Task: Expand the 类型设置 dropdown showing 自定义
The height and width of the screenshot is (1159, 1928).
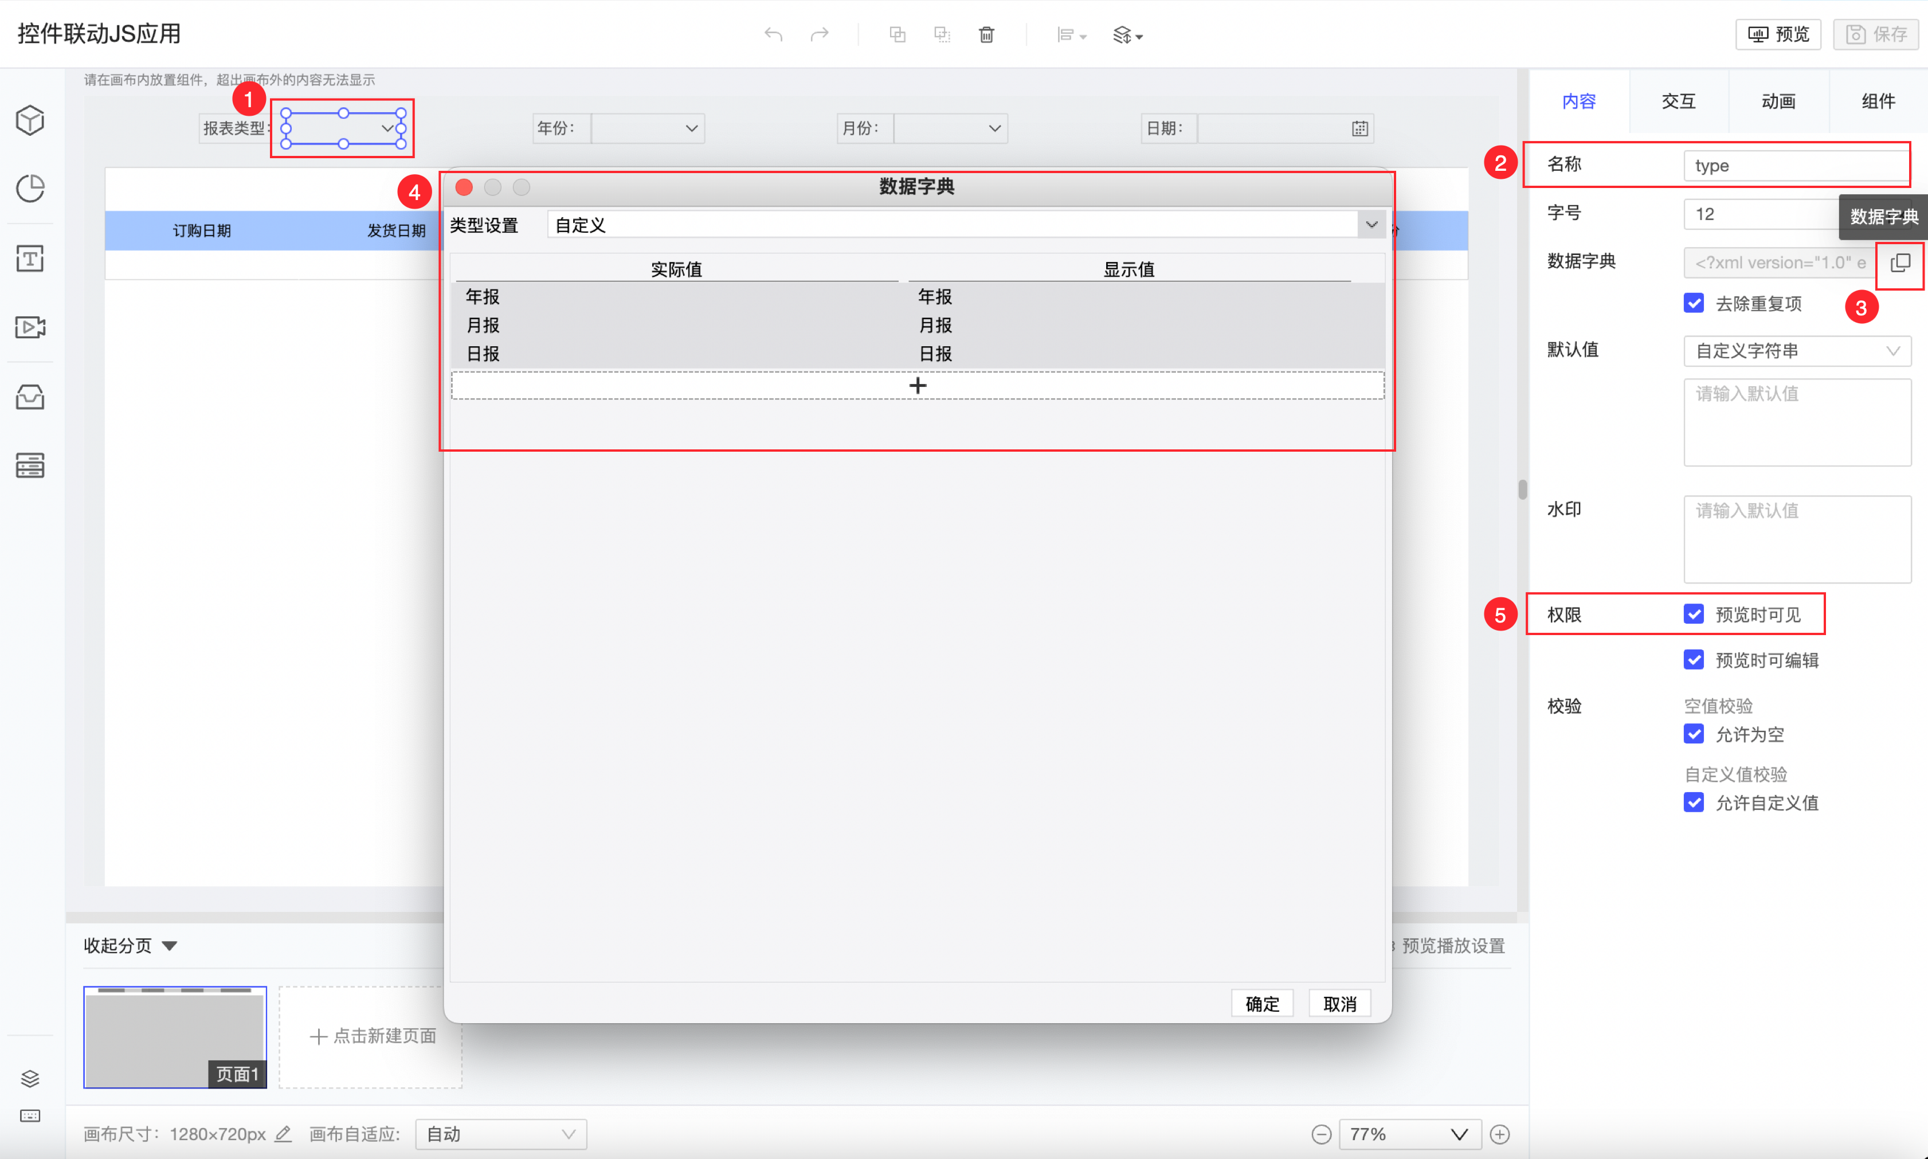Action: click(x=1371, y=225)
